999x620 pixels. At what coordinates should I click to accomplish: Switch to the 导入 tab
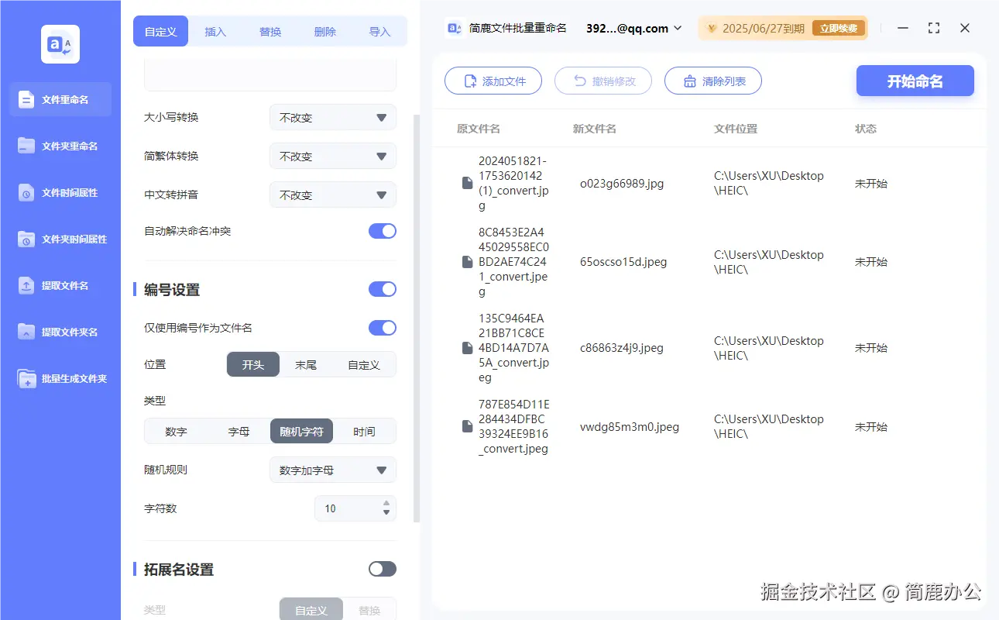[x=379, y=32]
